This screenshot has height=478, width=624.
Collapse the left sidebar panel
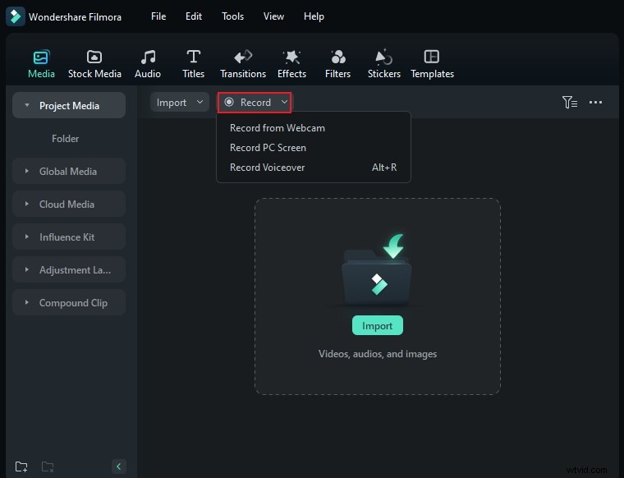coord(119,467)
